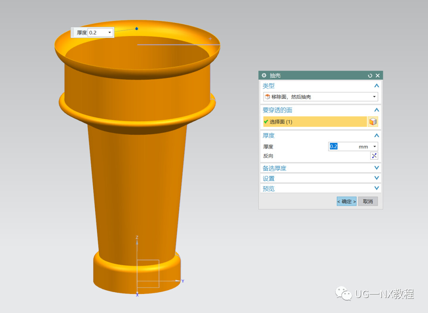Open the on-screen 厚度 0.2 dropdown arrow
The image size is (428, 313).
tap(110, 32)
